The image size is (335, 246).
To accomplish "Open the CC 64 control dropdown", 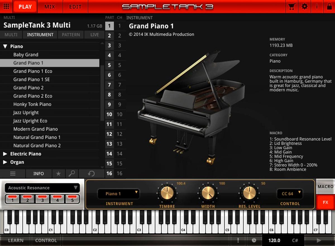I will [x=290, y=194].
